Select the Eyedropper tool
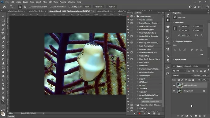This screenshot has height=118, width=210. pyautogui.click(x=3, y=42)
